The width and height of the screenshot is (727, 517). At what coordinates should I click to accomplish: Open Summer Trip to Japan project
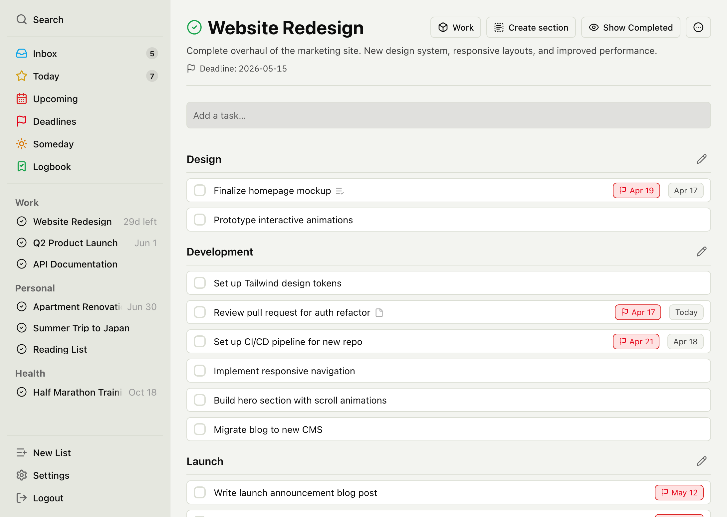point(85,328)
